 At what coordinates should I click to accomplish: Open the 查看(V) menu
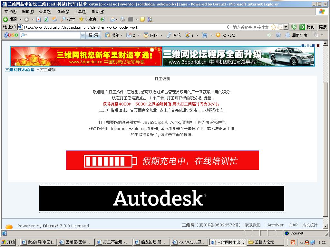coord(45,12)
